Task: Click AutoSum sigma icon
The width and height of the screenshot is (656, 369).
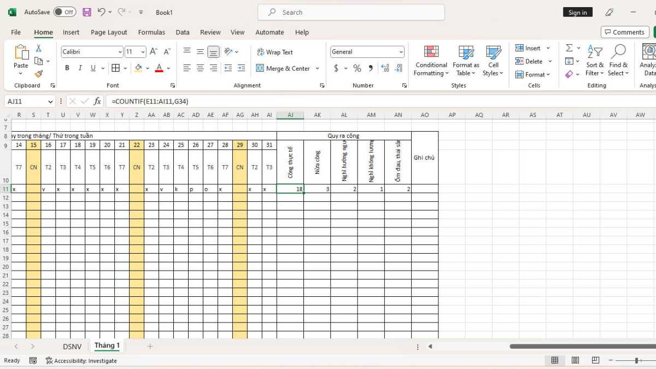Action: [x=569, y=48]
